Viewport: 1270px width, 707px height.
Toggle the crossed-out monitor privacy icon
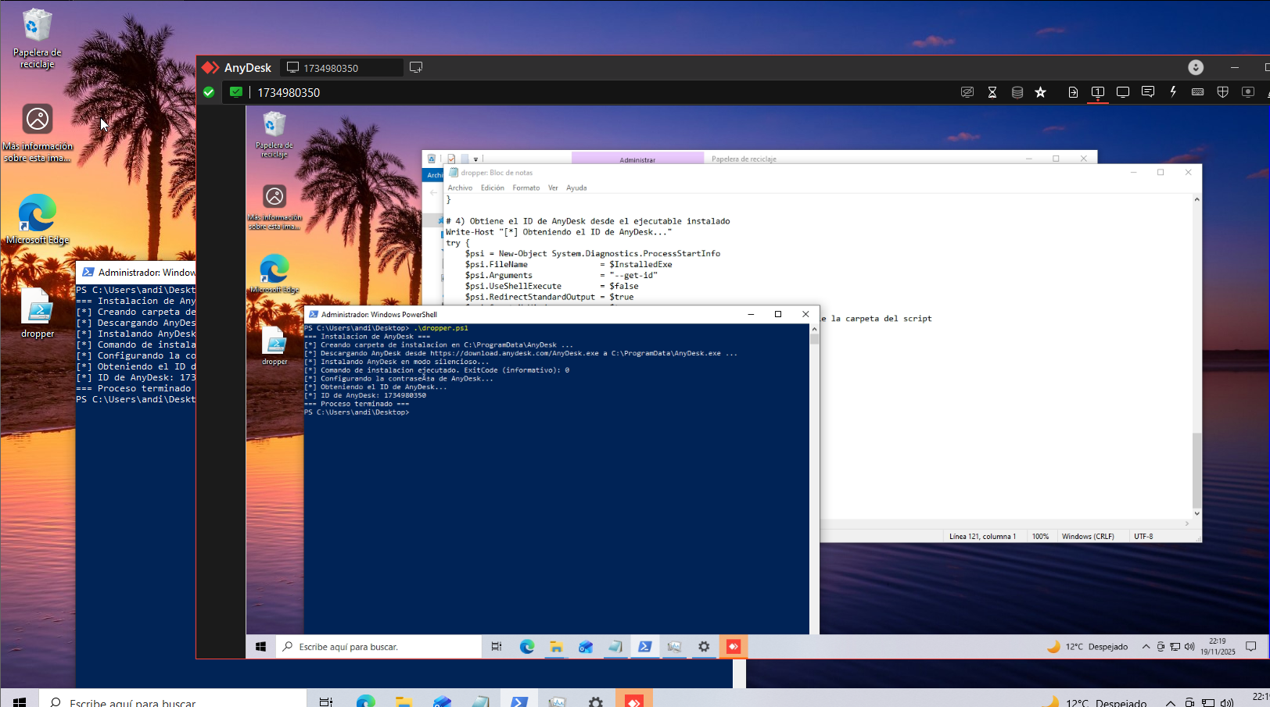967,92
